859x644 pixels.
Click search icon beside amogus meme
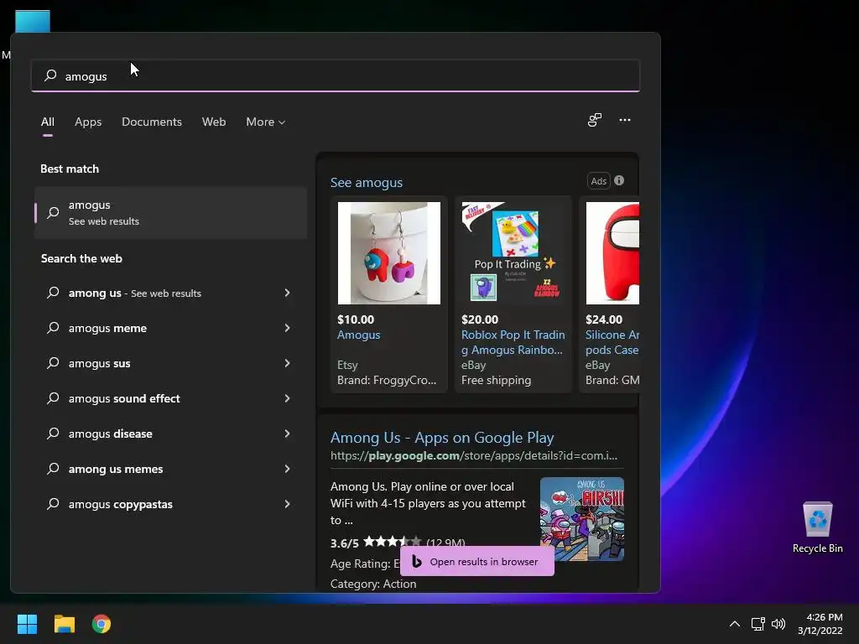point(53,328)
